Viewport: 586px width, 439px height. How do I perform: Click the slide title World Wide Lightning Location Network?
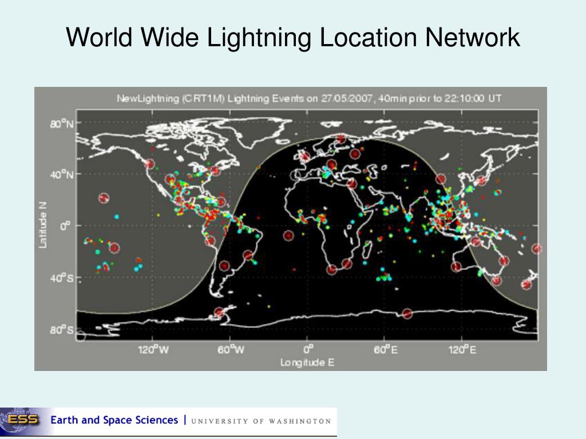point(292,37)
